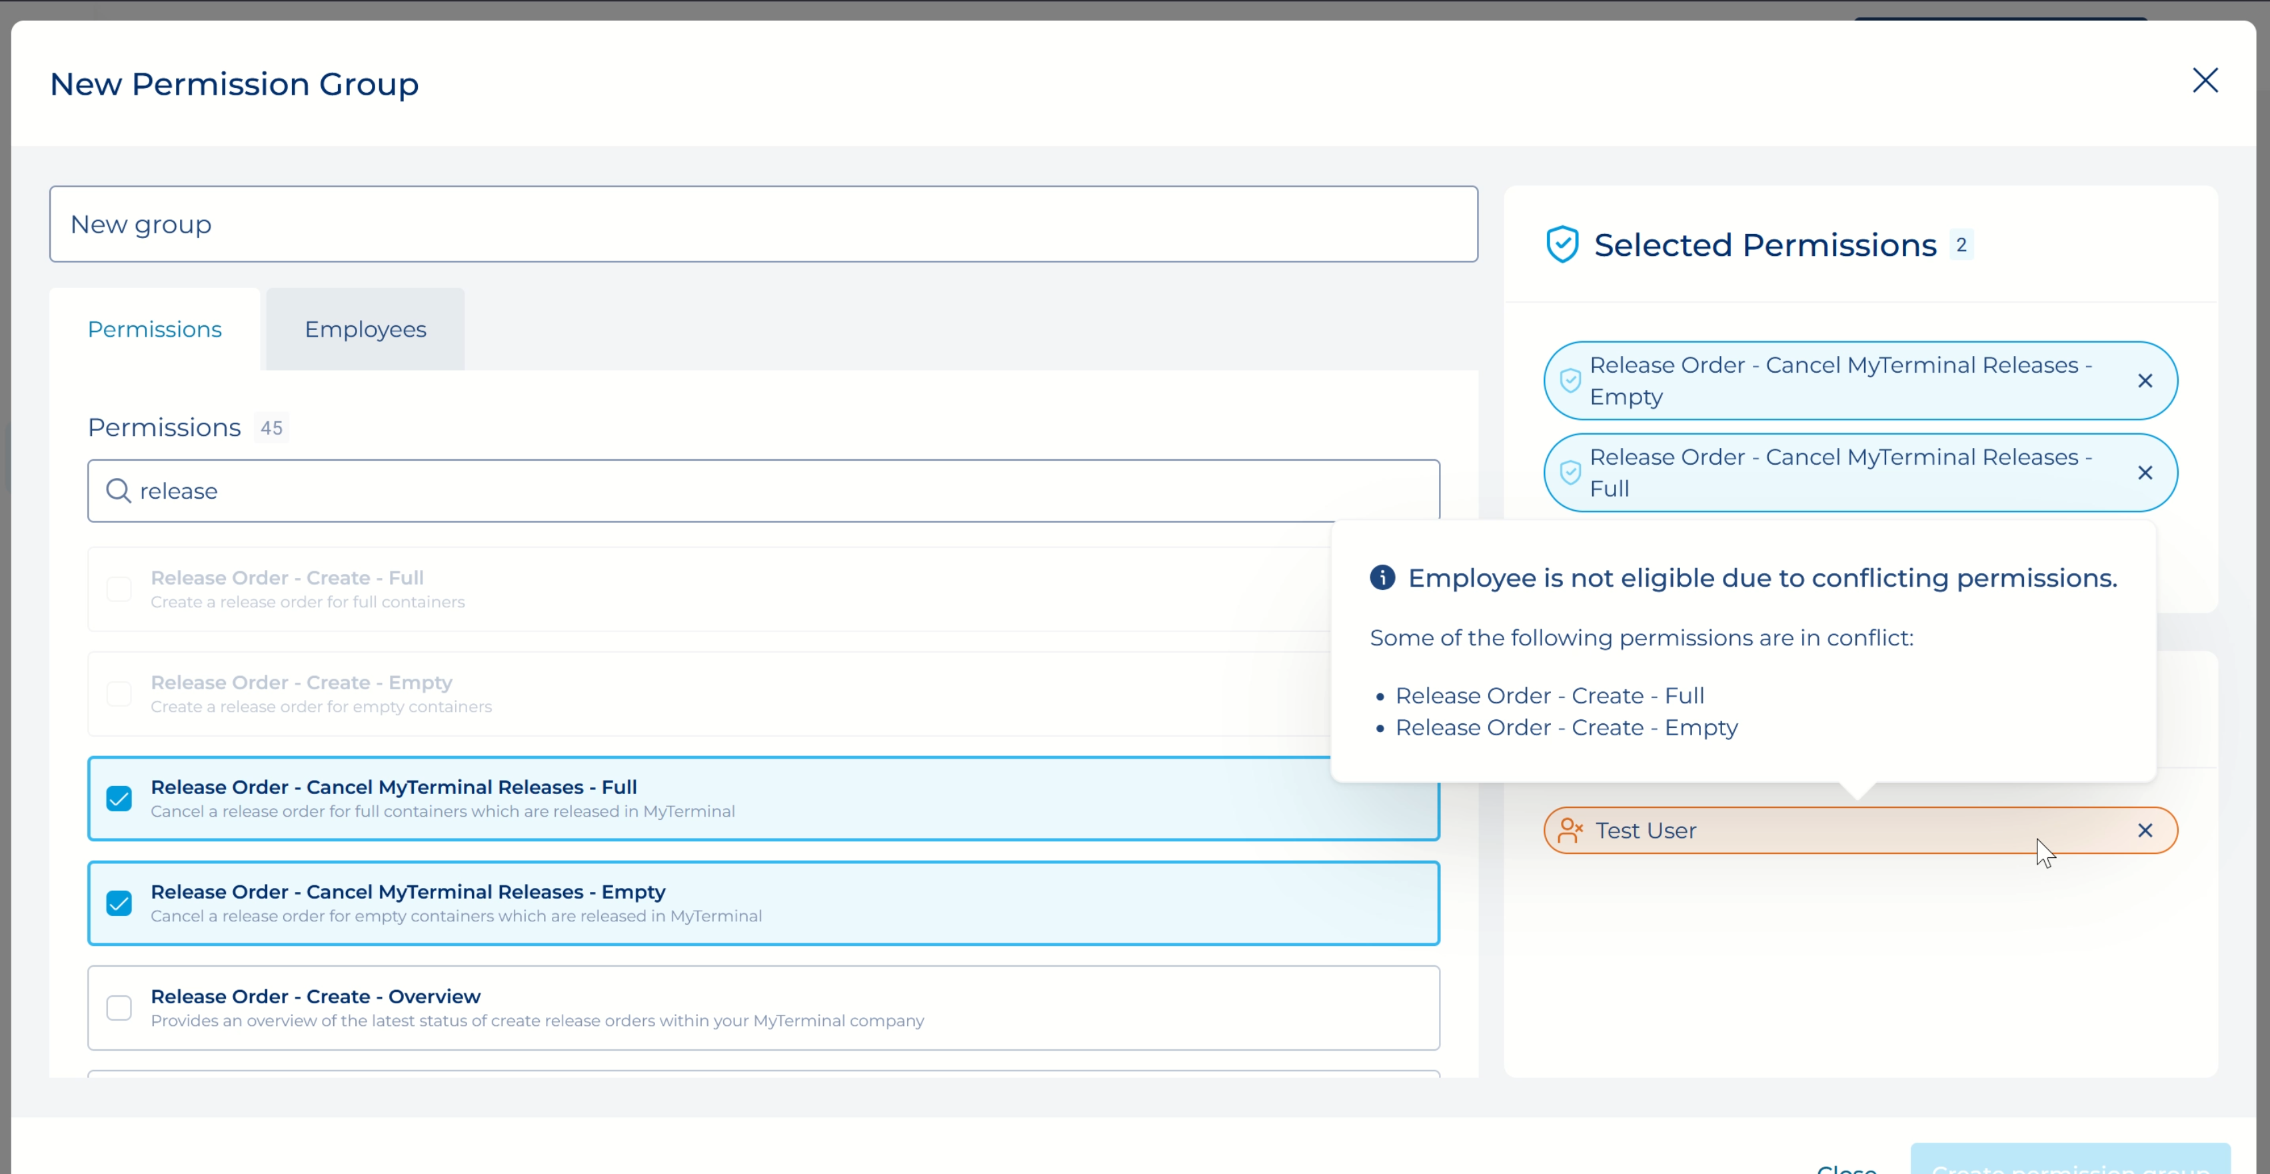Screen dimensions: 2270x1174
Task: Check Release Order - Create - Full
Action: 119,589
